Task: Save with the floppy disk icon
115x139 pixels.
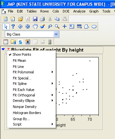Action: pyautogui.click(x=35, y=19)
